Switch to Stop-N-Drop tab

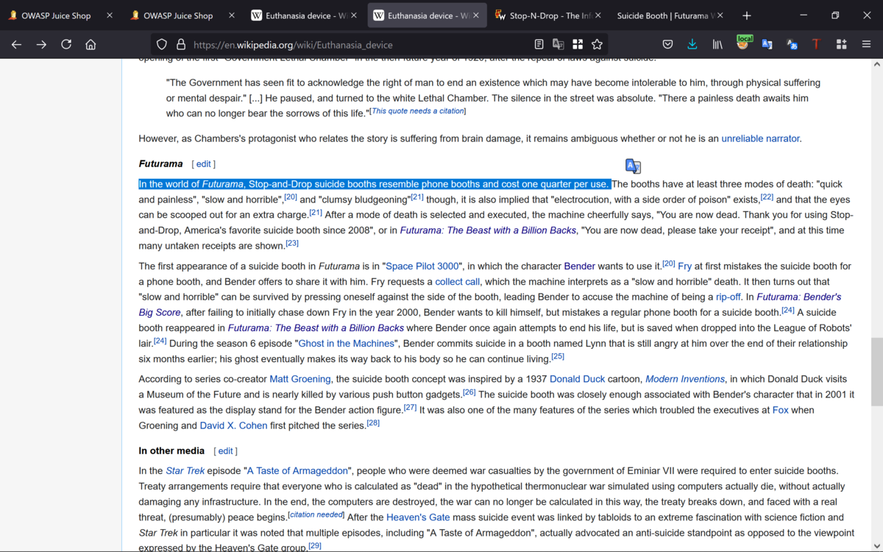tap(549, 15)
